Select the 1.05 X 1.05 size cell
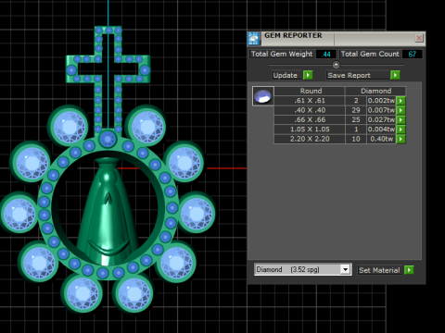 click(x=310, y=129)
